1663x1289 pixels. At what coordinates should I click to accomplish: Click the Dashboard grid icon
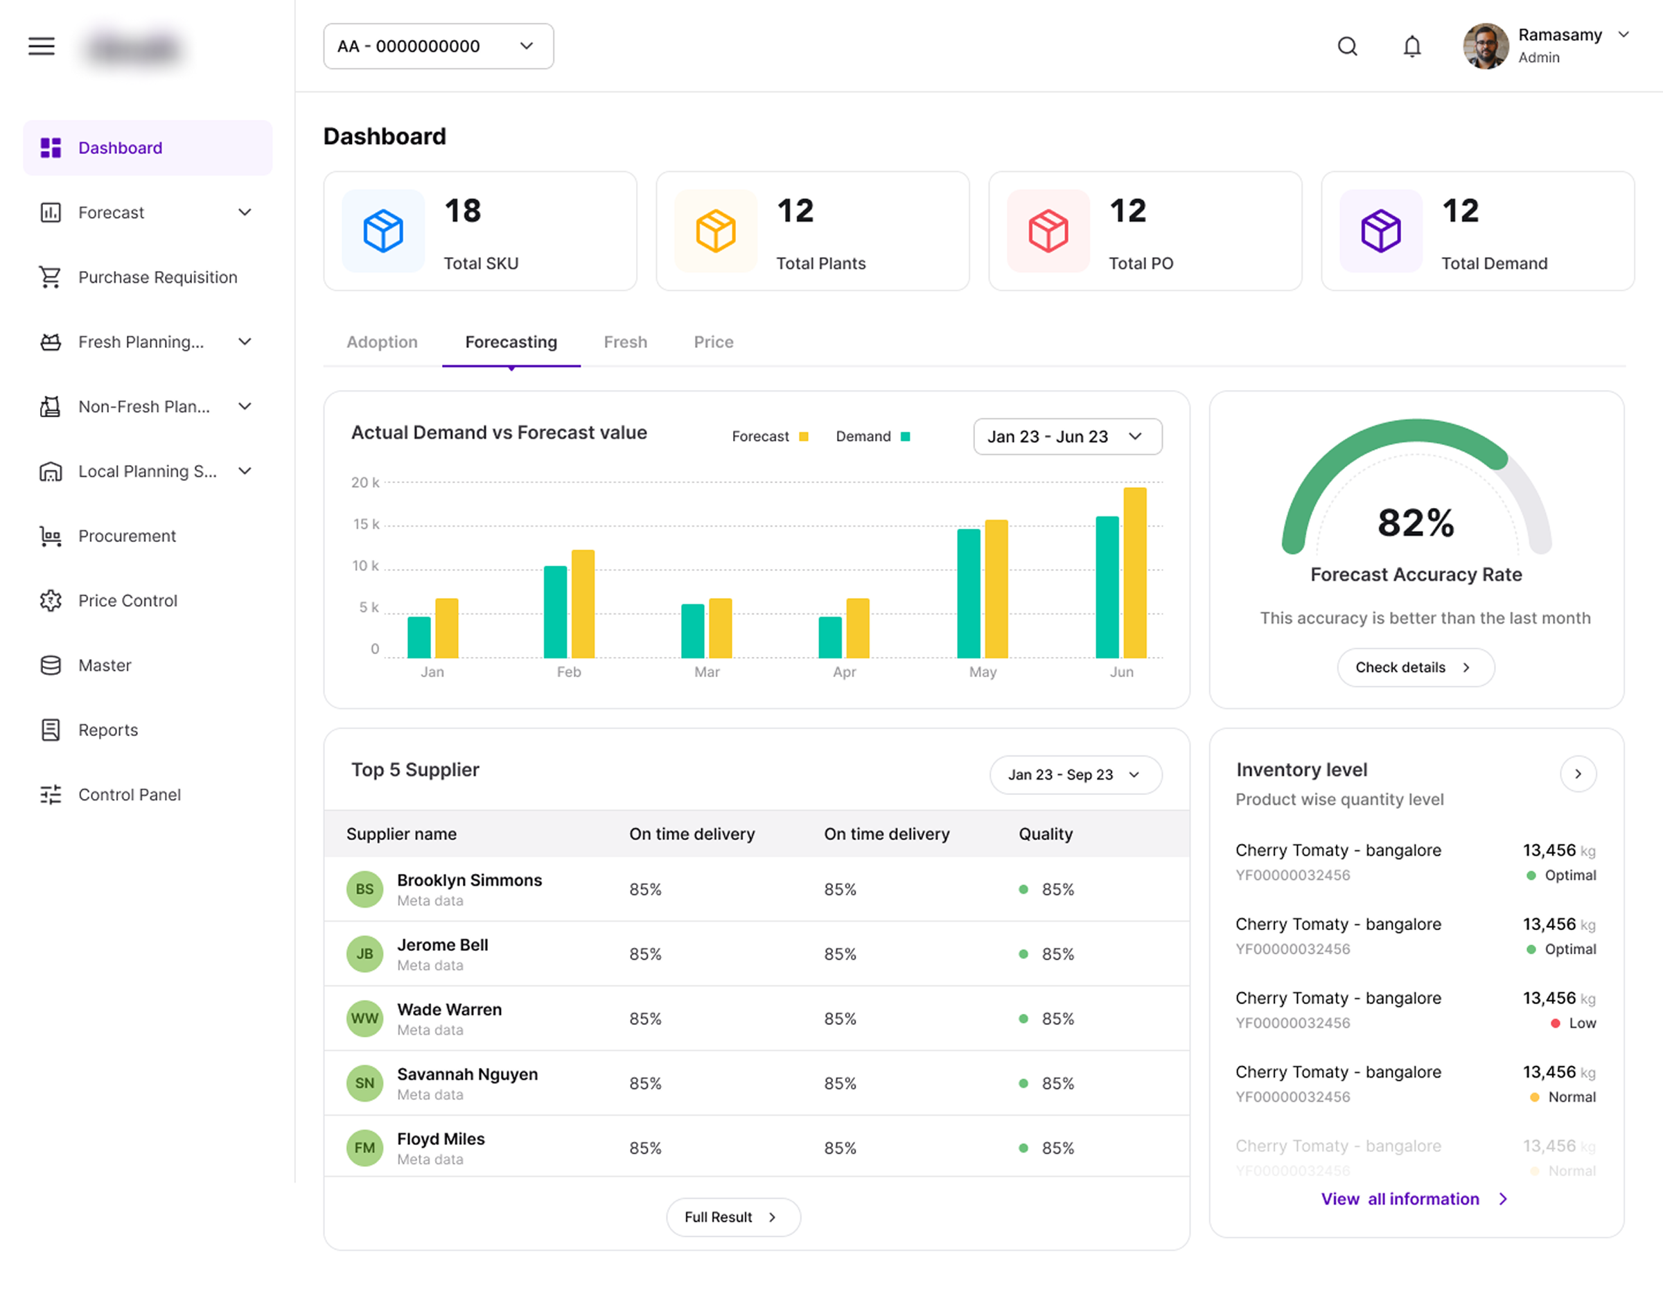point(51,148)
